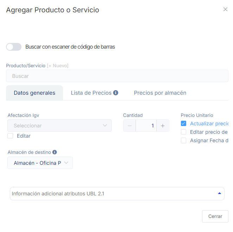Click the Producto/Servicio Buscar search field
The image size is (233, 232).
pyautogui.click(x=117, y=76)
